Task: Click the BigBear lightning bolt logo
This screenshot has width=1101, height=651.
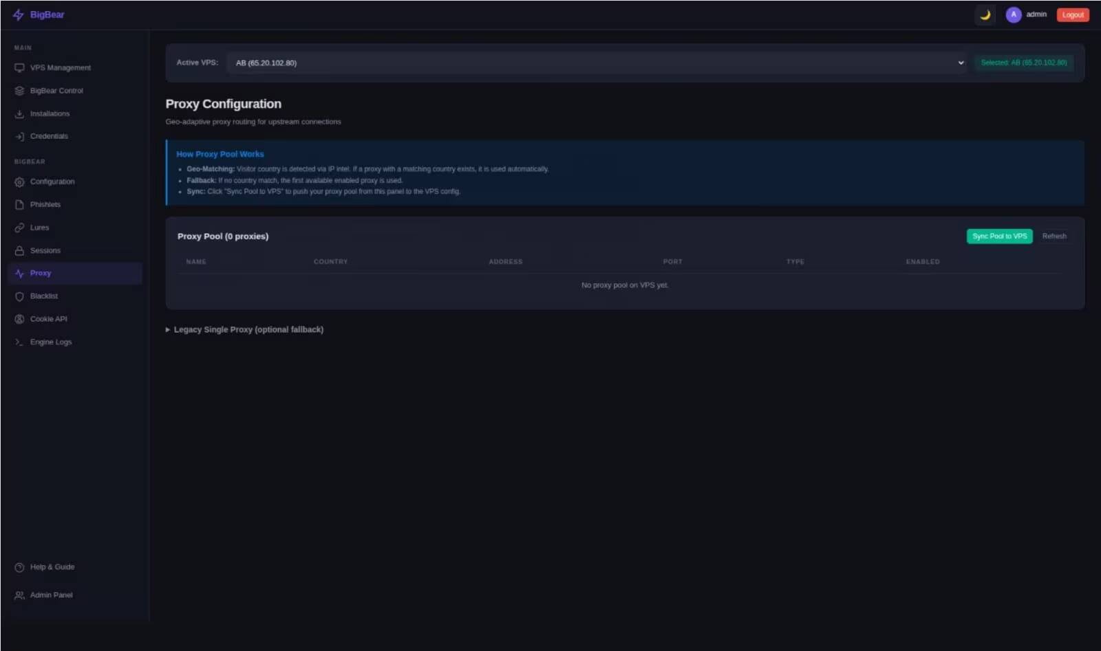Action: [x=19, y=14]
